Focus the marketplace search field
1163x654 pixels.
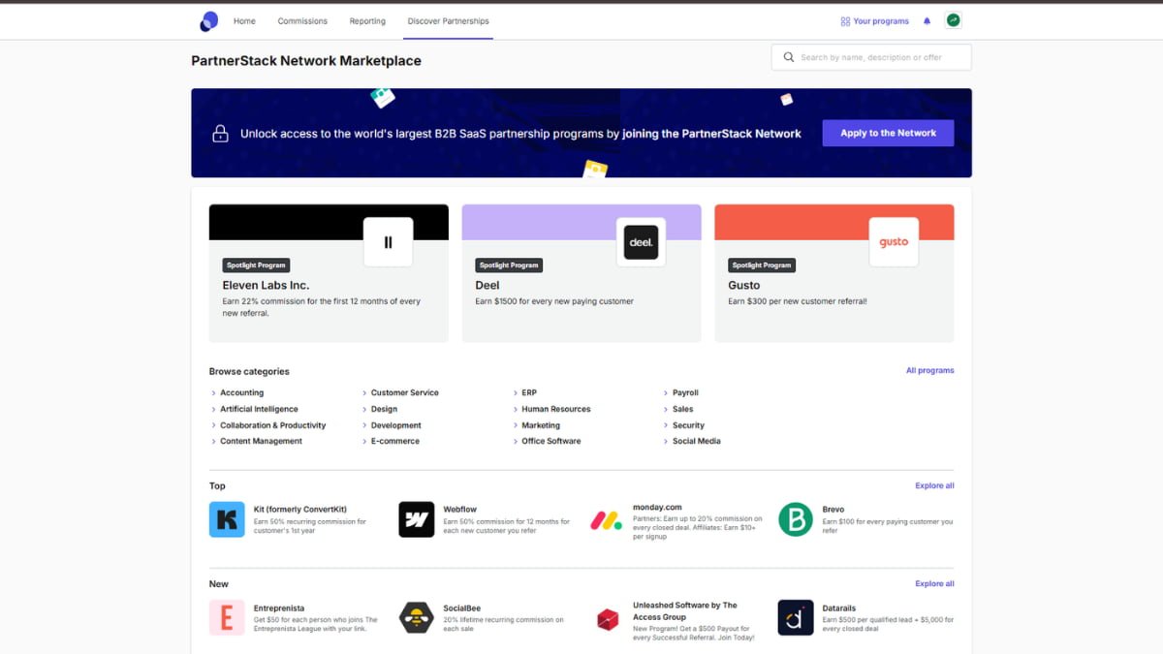tap(871, 57)
